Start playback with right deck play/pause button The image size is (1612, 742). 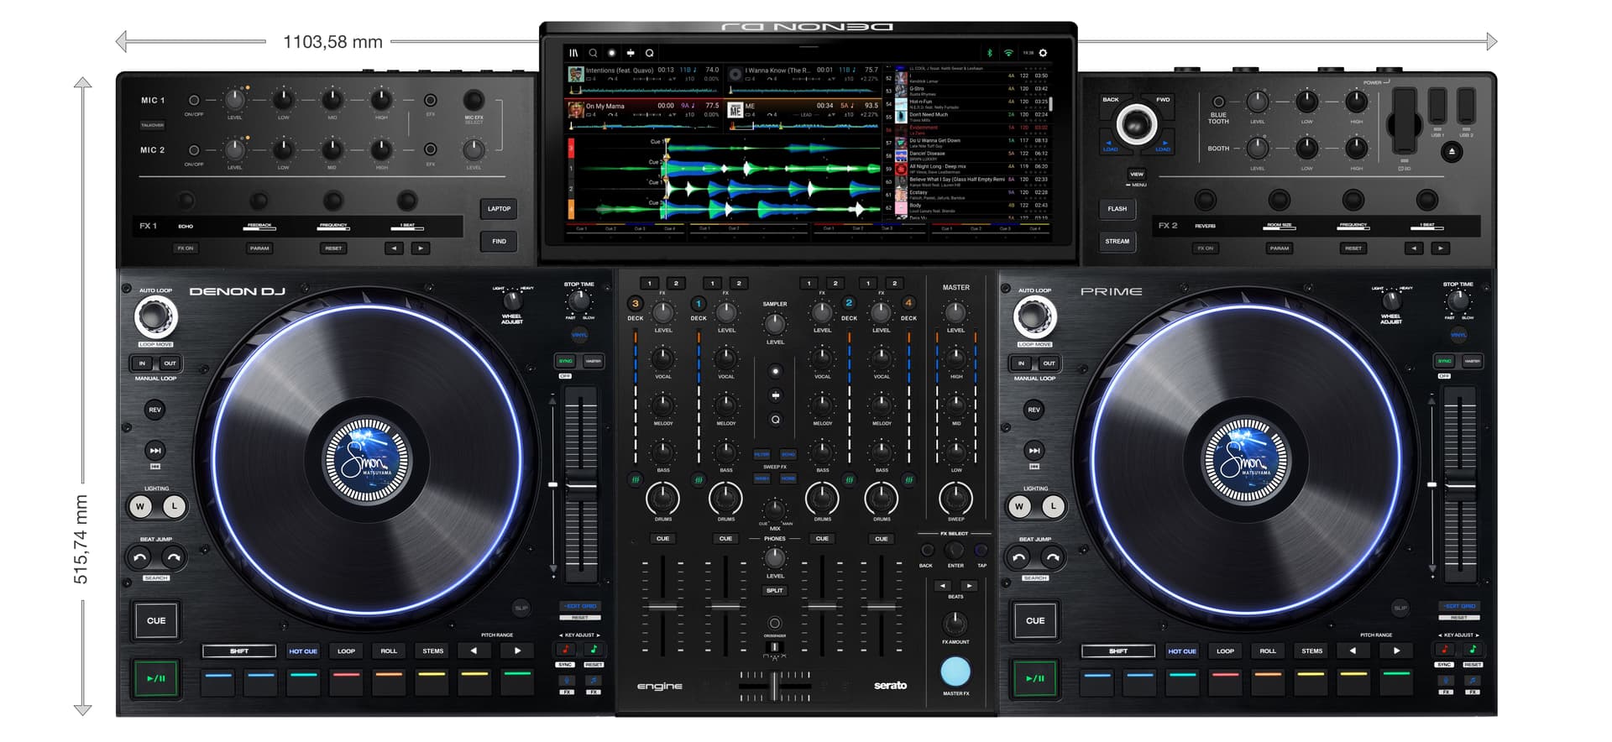click(1035, 678)
